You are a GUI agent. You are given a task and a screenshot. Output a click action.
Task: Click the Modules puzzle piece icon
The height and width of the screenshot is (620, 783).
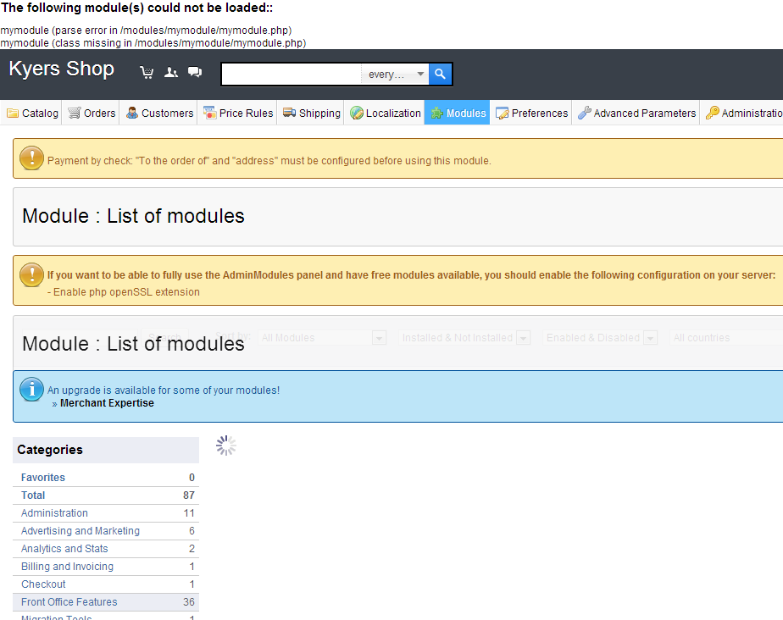437,113
